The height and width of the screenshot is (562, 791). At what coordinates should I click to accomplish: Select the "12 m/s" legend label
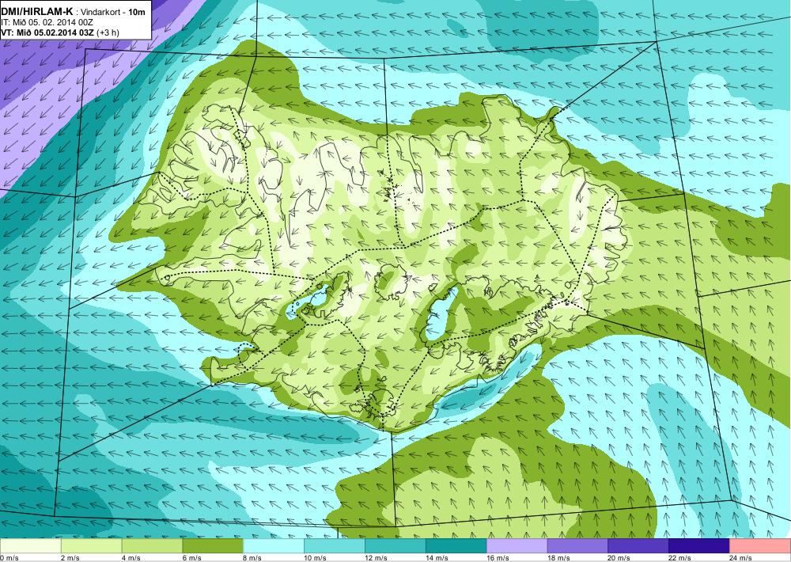click(376, 558)
